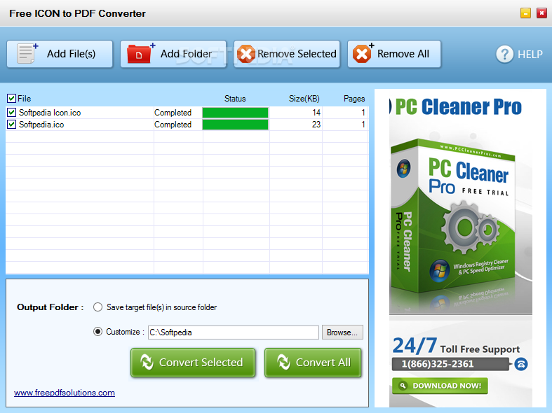The image size is (552, 413).
Task: Click Completed status of Softpedia Icon.ico
Action: (173, 113)
